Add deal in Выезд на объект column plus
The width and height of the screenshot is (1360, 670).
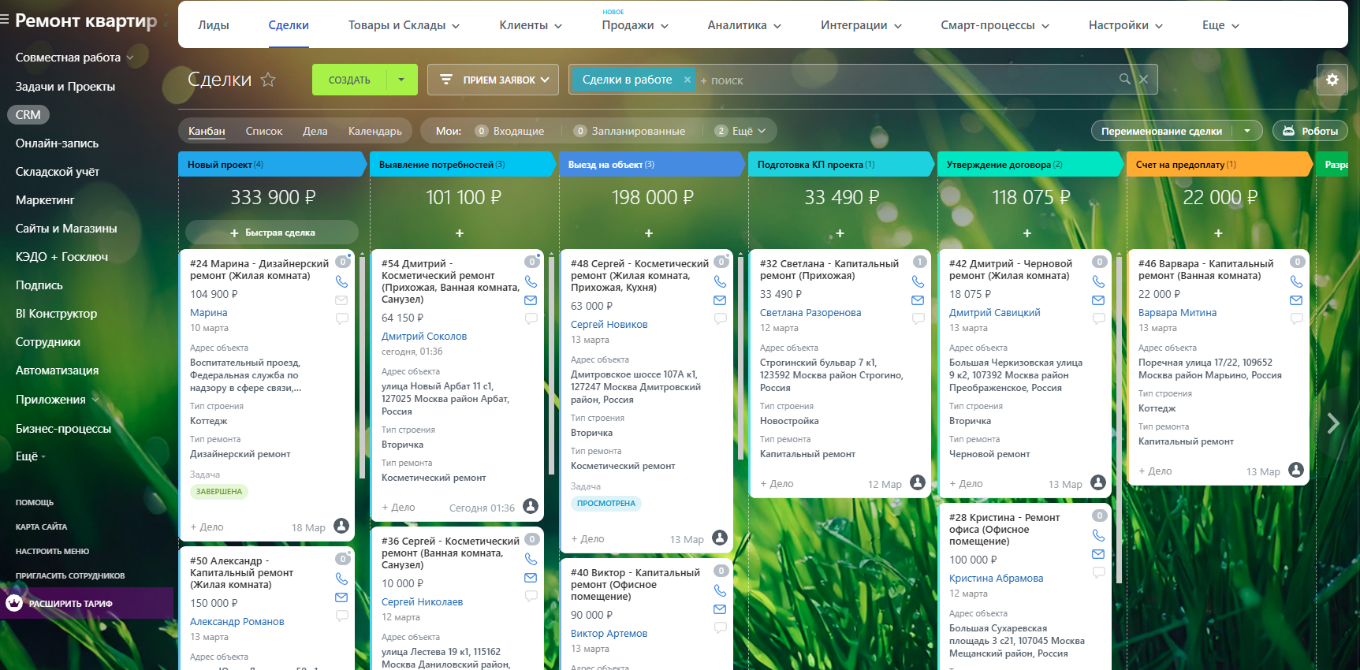[649, 233]
